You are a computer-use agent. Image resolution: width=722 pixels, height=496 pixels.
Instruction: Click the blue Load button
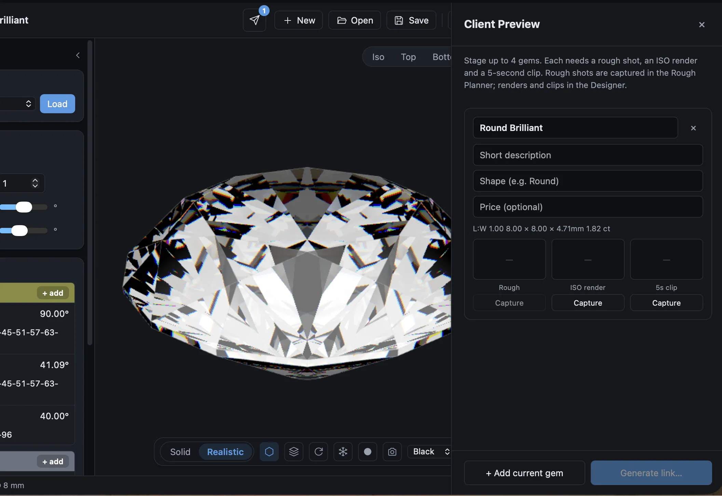click(57, 104)
